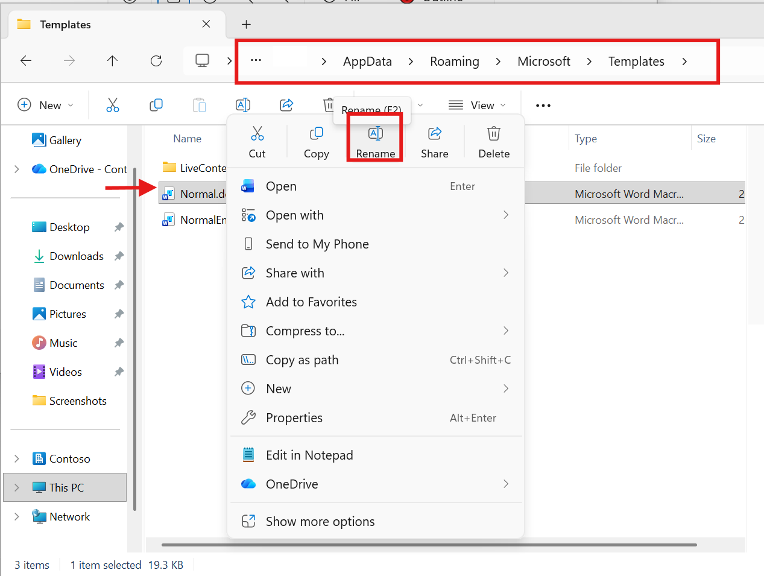Refresh the current folder view

156,60
